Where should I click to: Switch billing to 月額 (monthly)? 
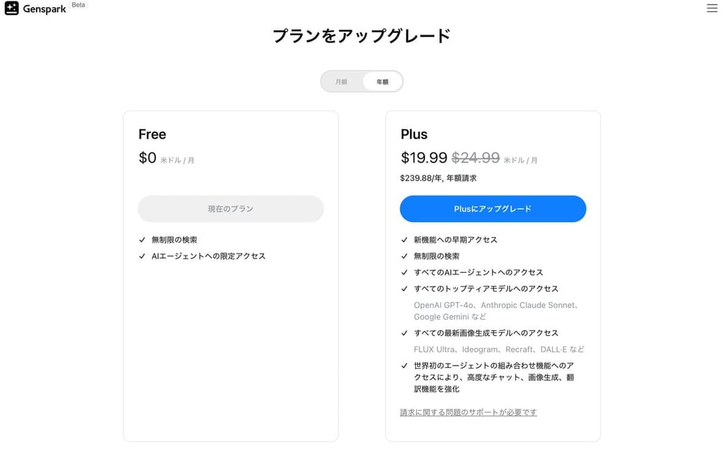[341, 82]
